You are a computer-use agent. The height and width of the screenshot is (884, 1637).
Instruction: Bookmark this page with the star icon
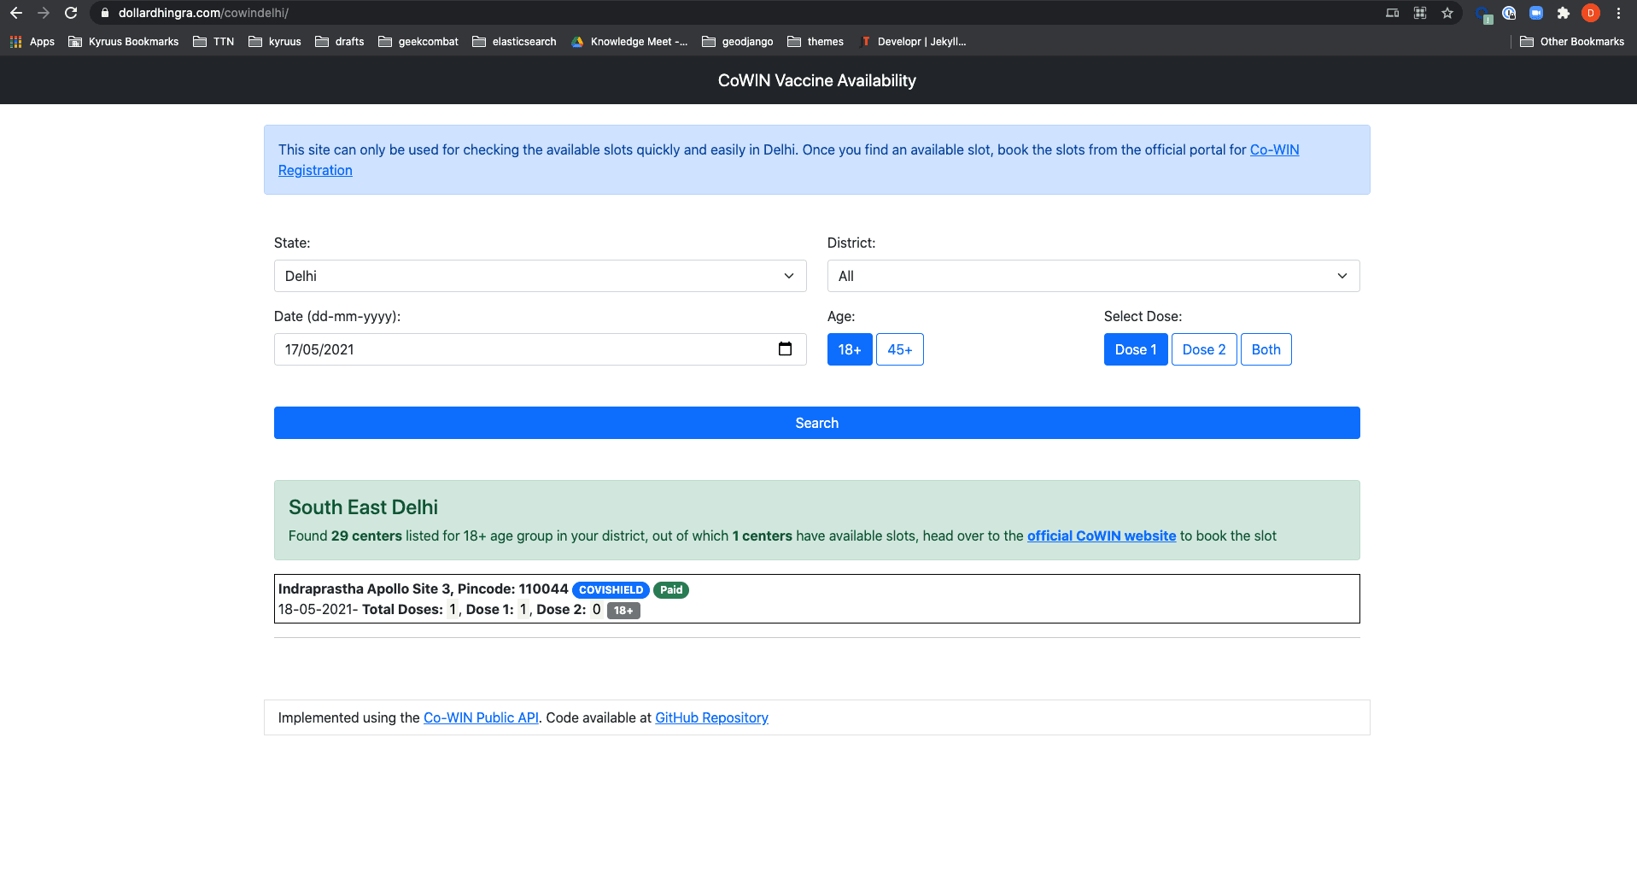click(x=1447, y=13)
